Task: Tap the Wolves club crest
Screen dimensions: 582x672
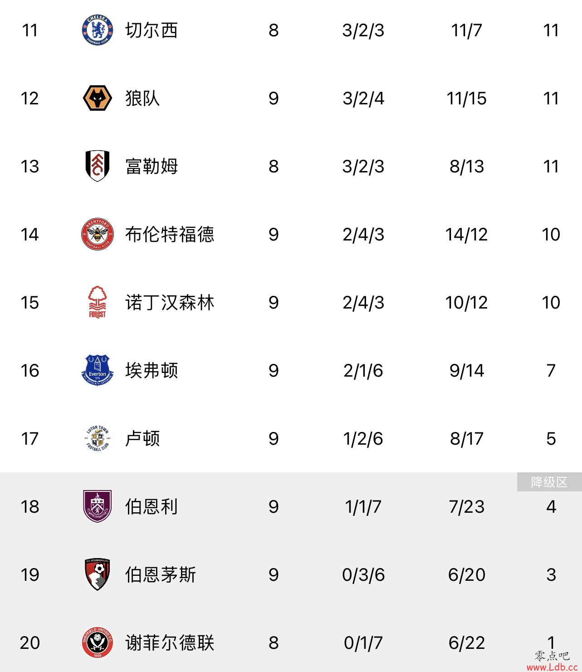Action: [98, 98]
